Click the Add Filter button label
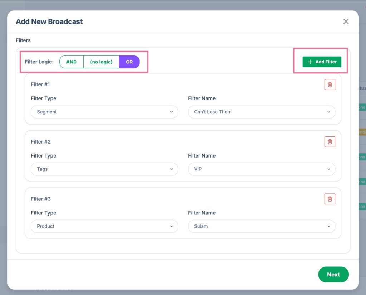This screenshot has width=366, height=295. click(326, 62)
